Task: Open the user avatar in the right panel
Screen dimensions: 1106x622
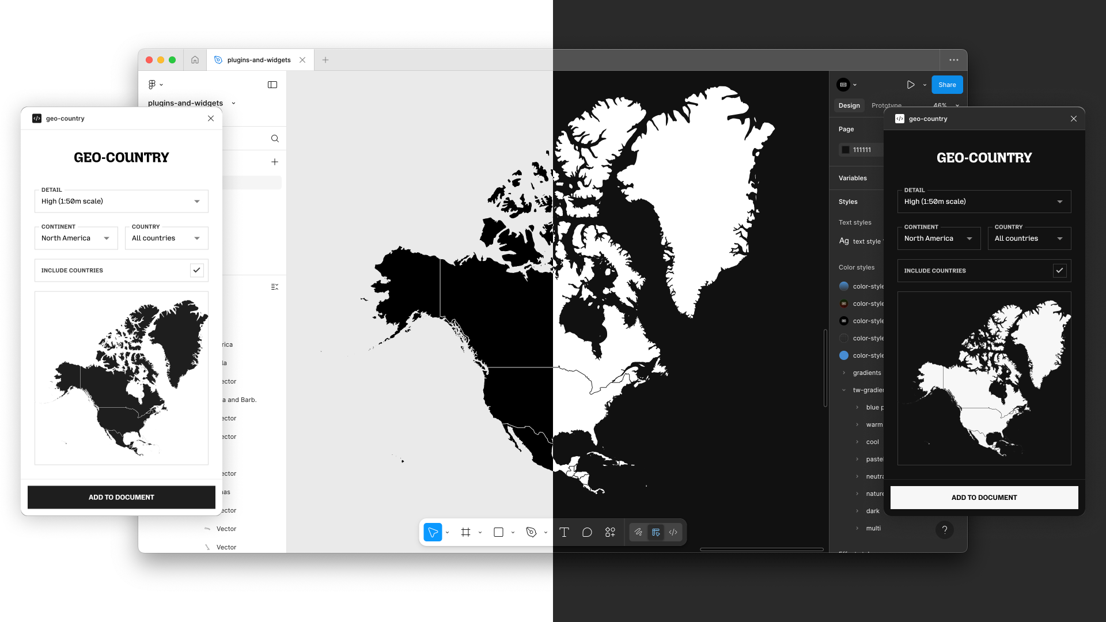Action: (x=843, y=85)
